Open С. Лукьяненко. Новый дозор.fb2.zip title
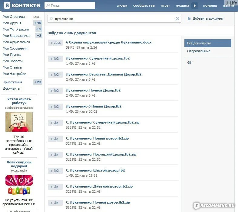Screen dimensions: 238x212 [97, 139]
